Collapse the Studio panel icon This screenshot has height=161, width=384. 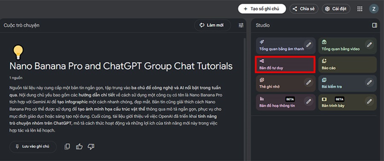[x=375, y=25]
